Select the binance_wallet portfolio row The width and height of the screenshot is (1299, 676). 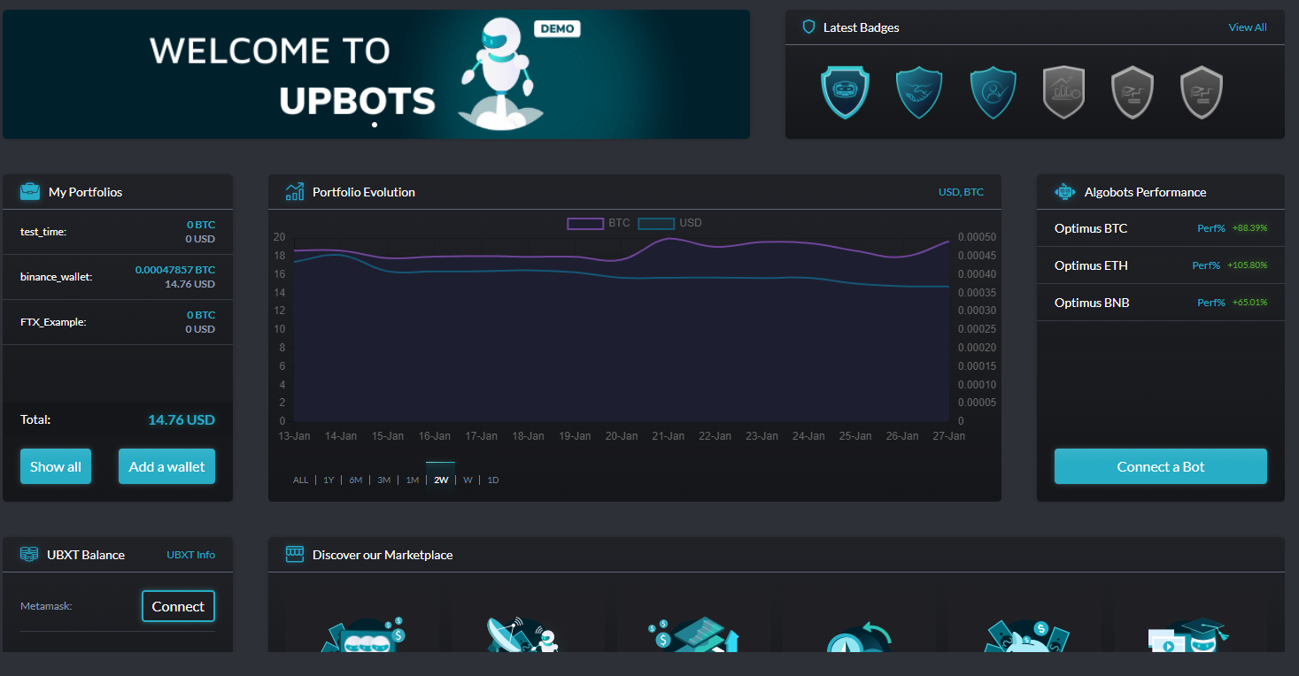(x=118, y=277)
